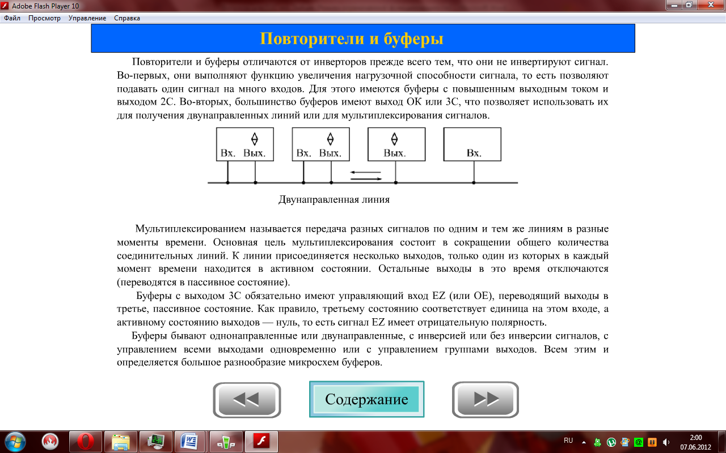Click the first block labeled Вх. Вых.
The image size is (726, 453).
point(244,144)
